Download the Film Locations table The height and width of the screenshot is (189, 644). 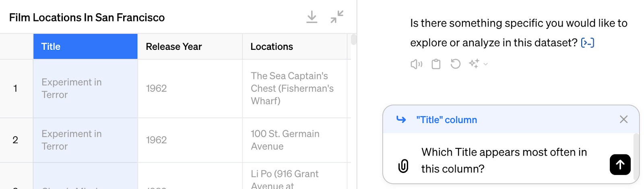tap(312, 17)
